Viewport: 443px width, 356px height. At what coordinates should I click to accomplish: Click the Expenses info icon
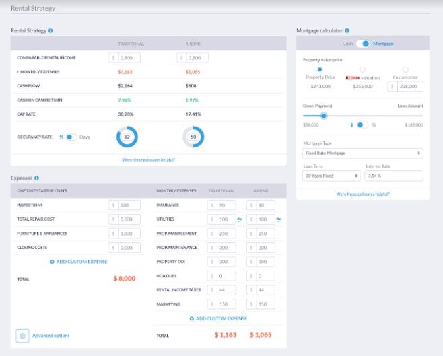click(x=36, y=178)
